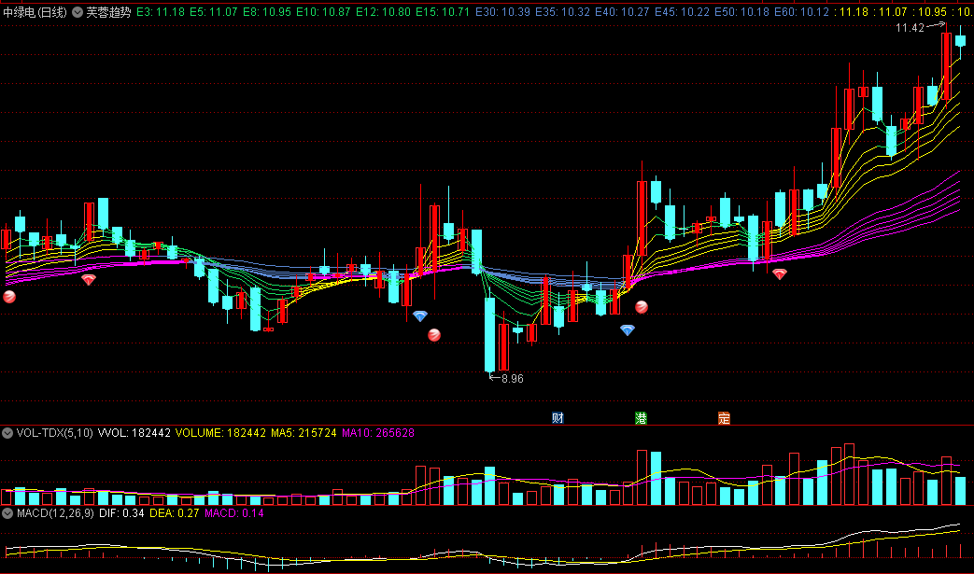Select the E45: 10.22 value
The width and height of the screenshot is (974, 574).
(682, 12)
